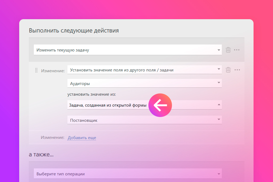Click the "а также..." section heading

41,154
